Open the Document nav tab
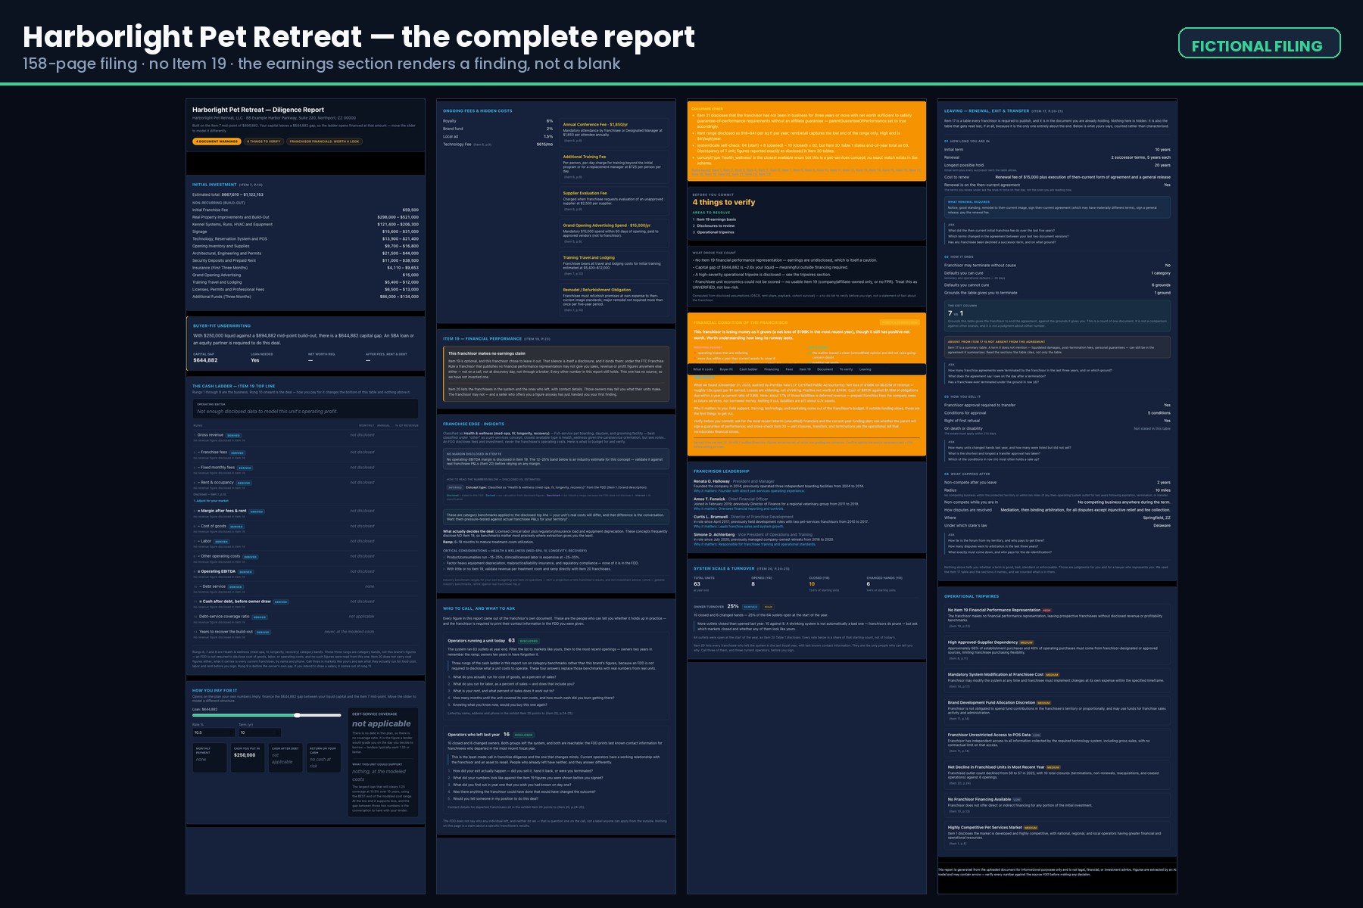This screenshot has height=908, width=1363. tap(825, 369)
